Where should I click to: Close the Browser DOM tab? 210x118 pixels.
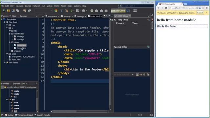pyautogui.click(x=27, y=84)
